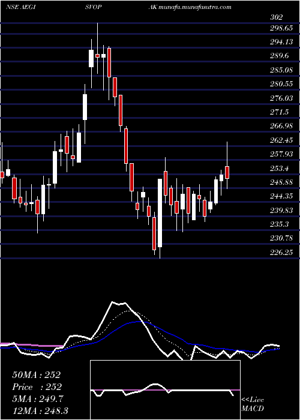Click the munafa.munafasutra.com header text
This screenshot has width=300, height=420.
(x=195, y=7)
